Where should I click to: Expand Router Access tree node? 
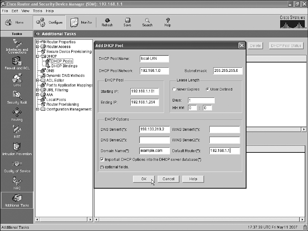coord(37,47)
